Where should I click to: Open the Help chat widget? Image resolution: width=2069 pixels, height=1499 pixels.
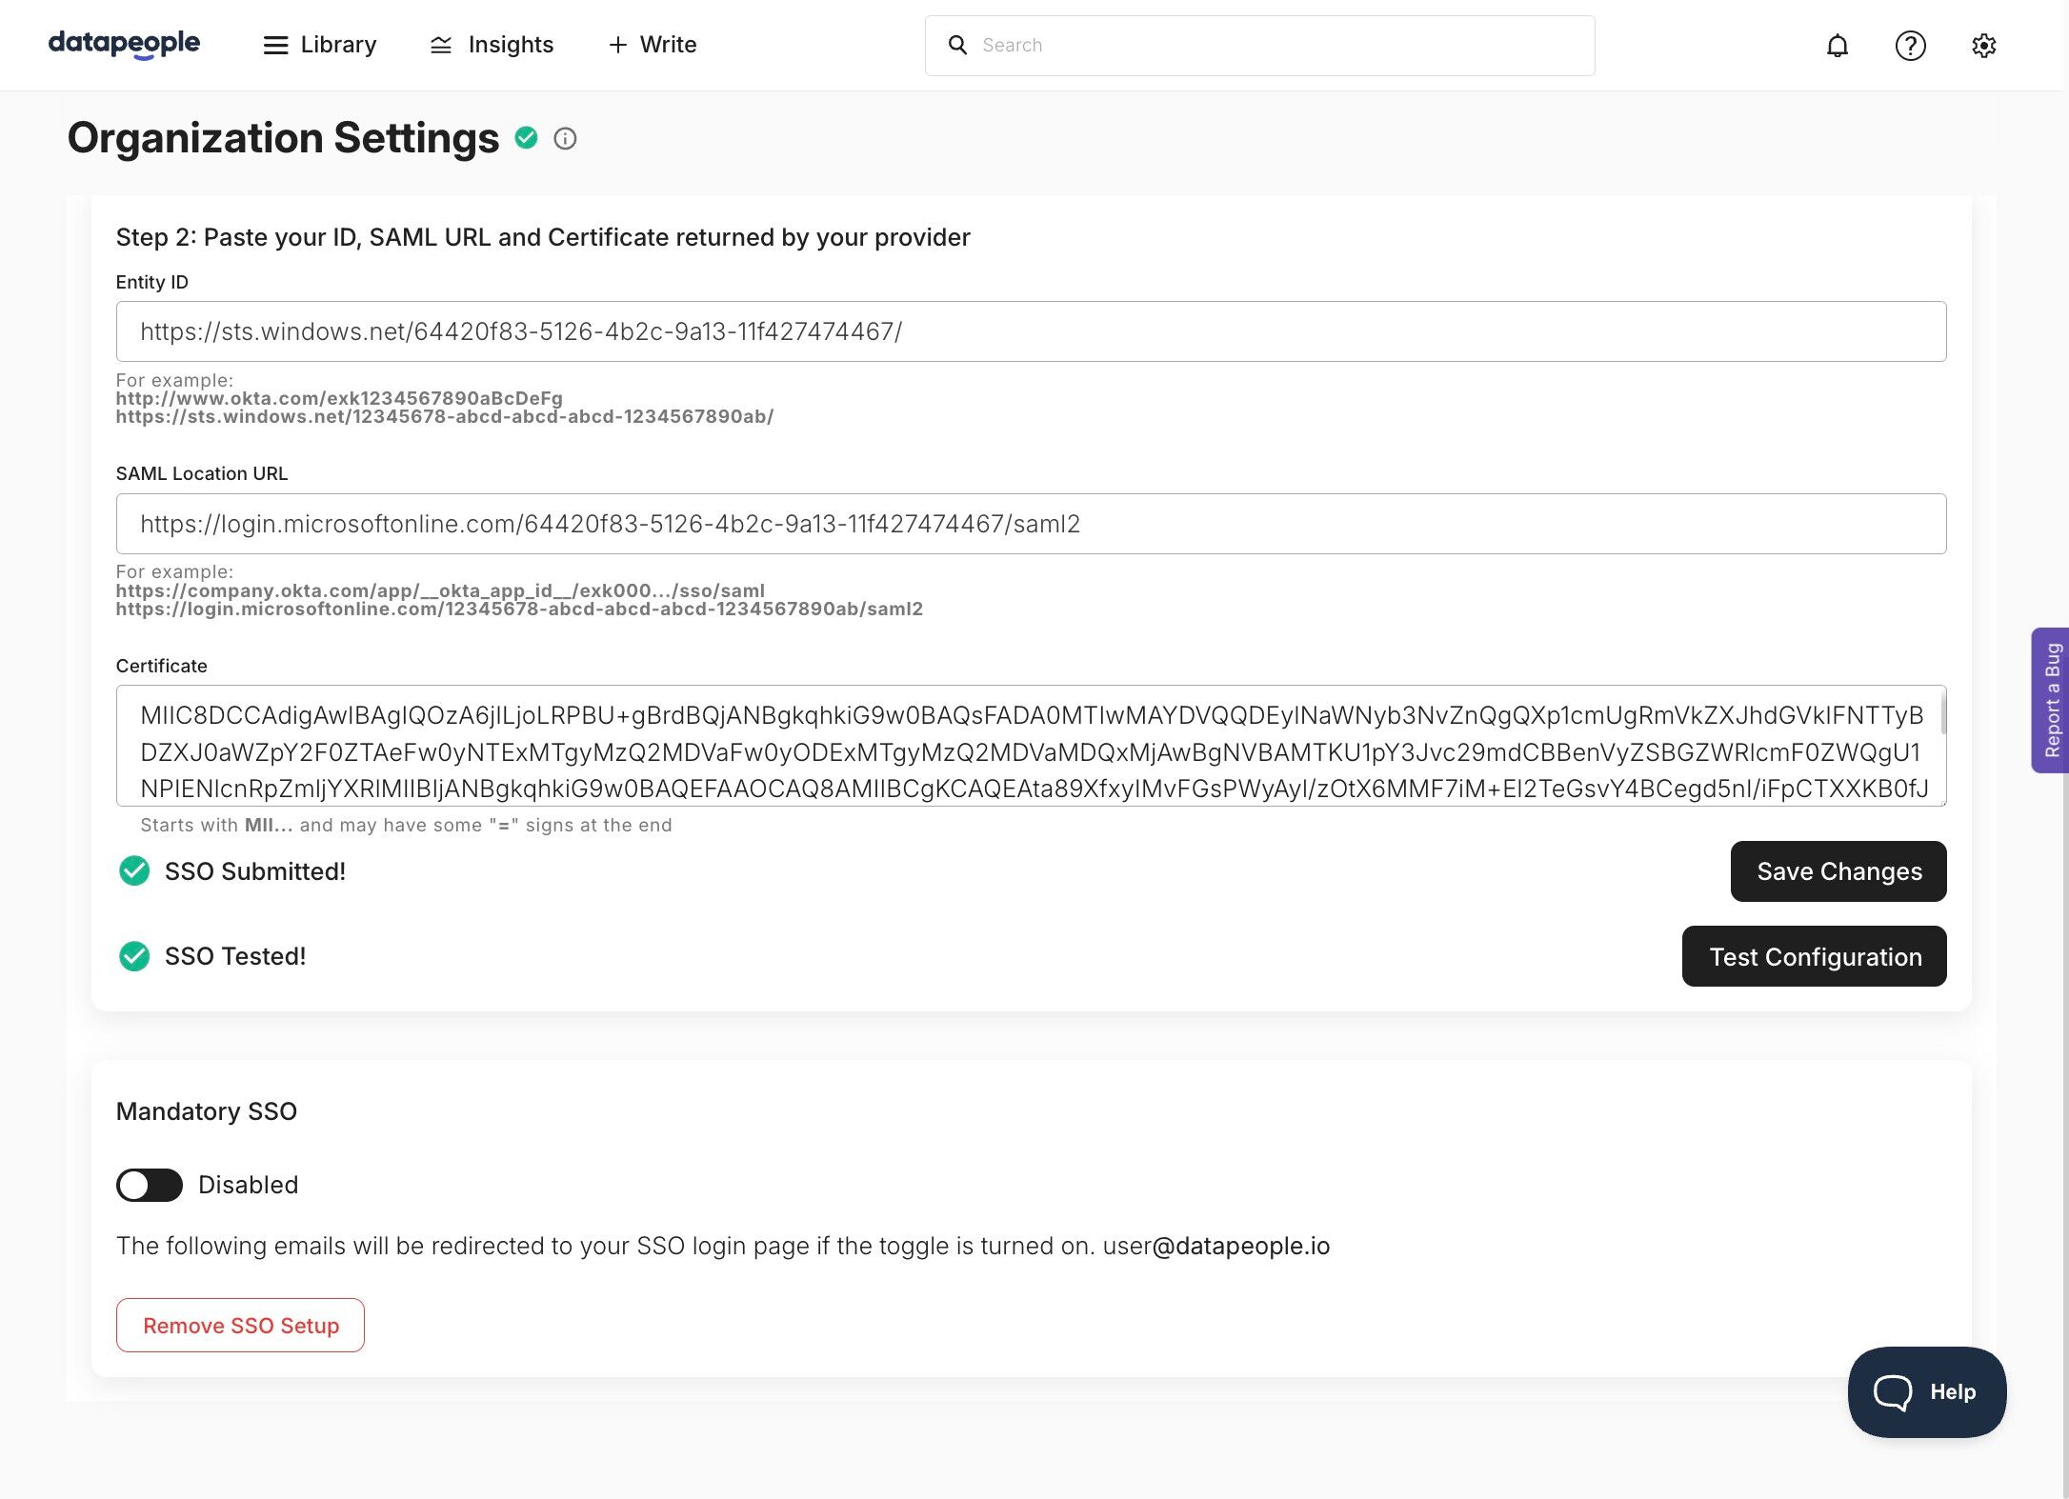(x=1926, y=1391)
